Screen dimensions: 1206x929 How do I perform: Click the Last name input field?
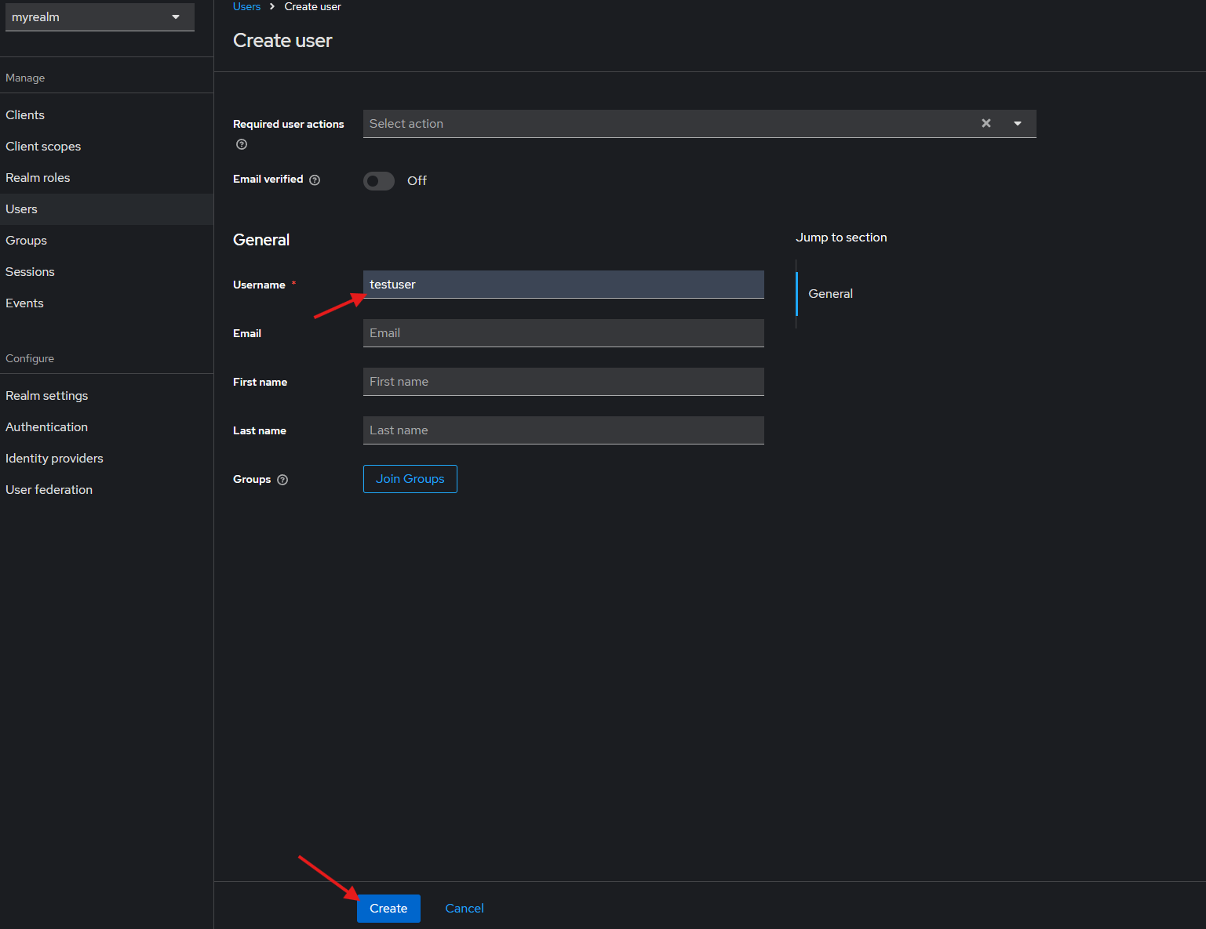[x=563, y=430]
